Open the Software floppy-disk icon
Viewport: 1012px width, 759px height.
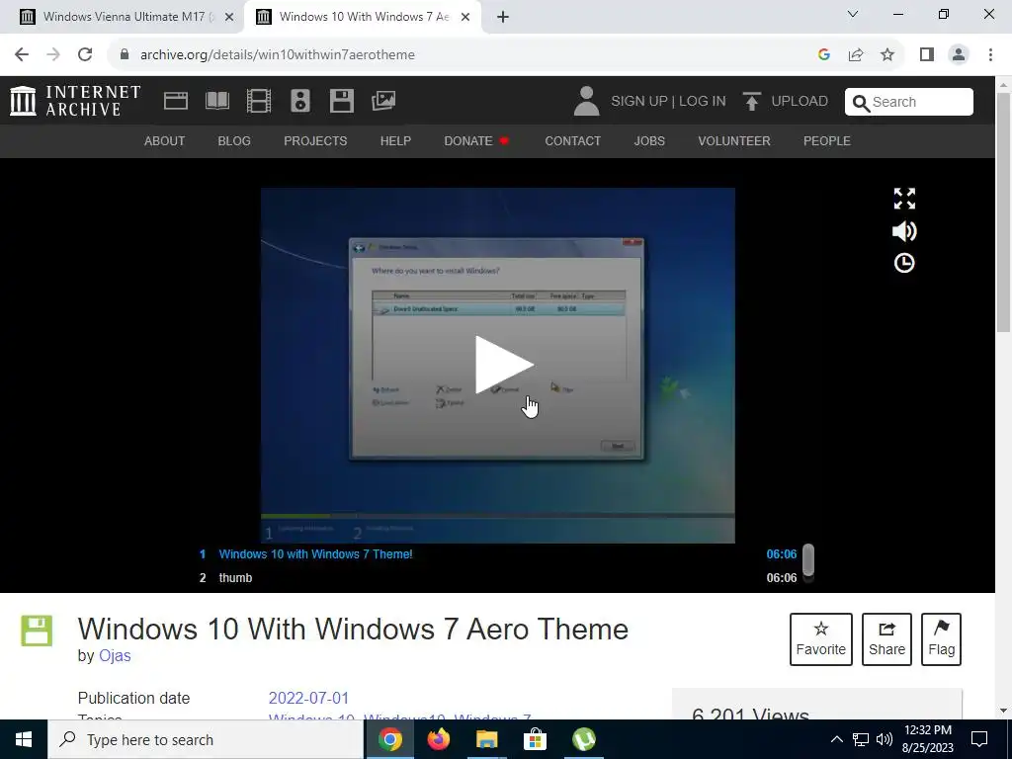click(341, 101)
